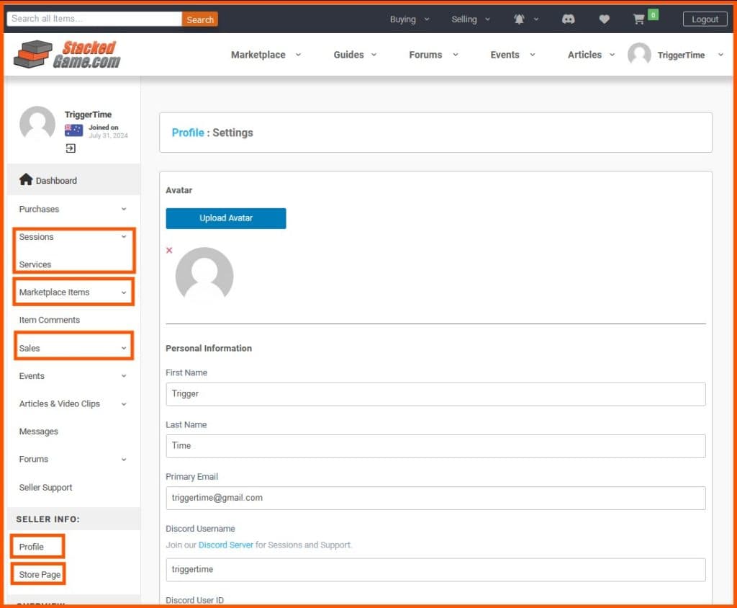The width and height of the screenshot is (737, 608).
Task: Click into the First Name field
Action: pos(435,394)
